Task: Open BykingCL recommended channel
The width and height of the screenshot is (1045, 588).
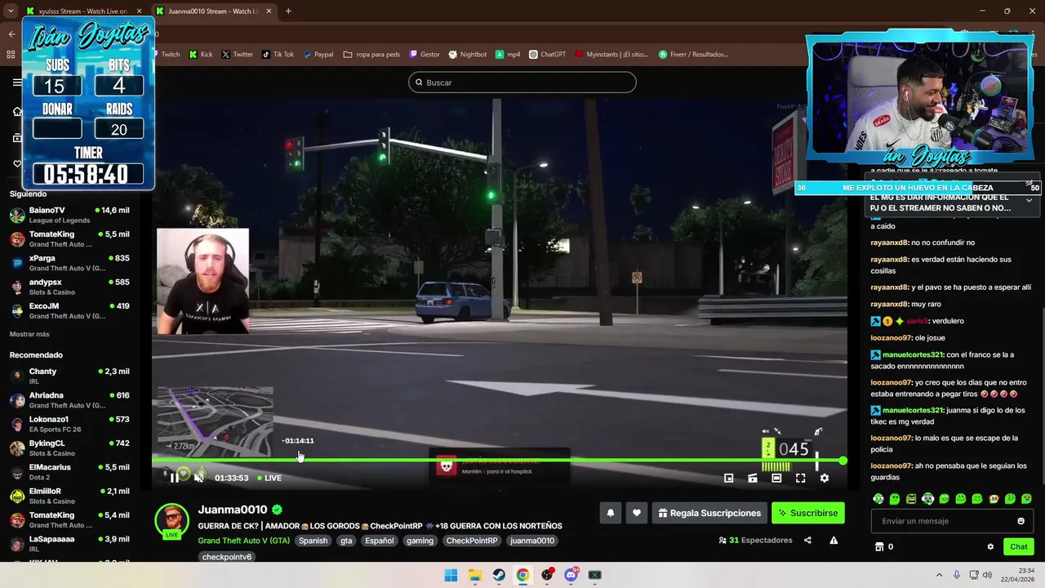Action: click(x=69, y=448)
